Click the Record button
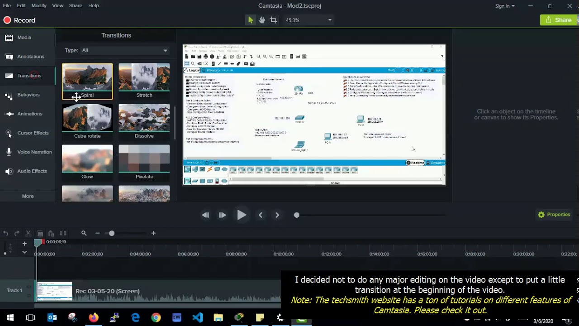This screenshot has width=579, height=326. tap(19, 20)
